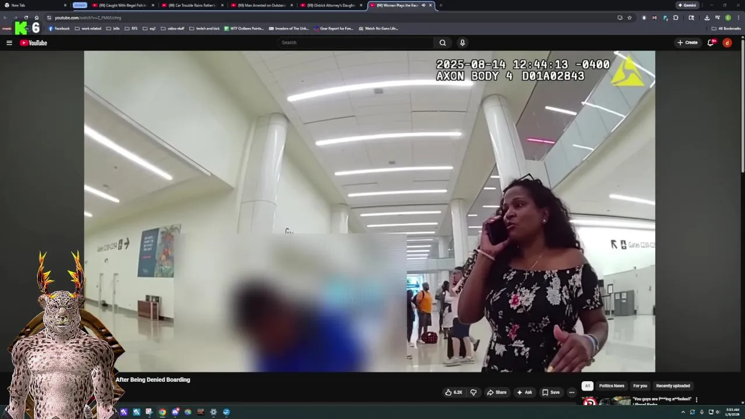Viewport: 745px width, 419px height.
Task: Open the twitch and kick bookmark folder
Action: 204,28
